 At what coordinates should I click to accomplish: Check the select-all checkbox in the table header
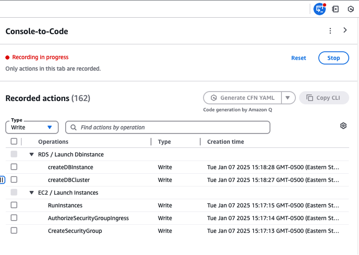click(x=14, y=141)
